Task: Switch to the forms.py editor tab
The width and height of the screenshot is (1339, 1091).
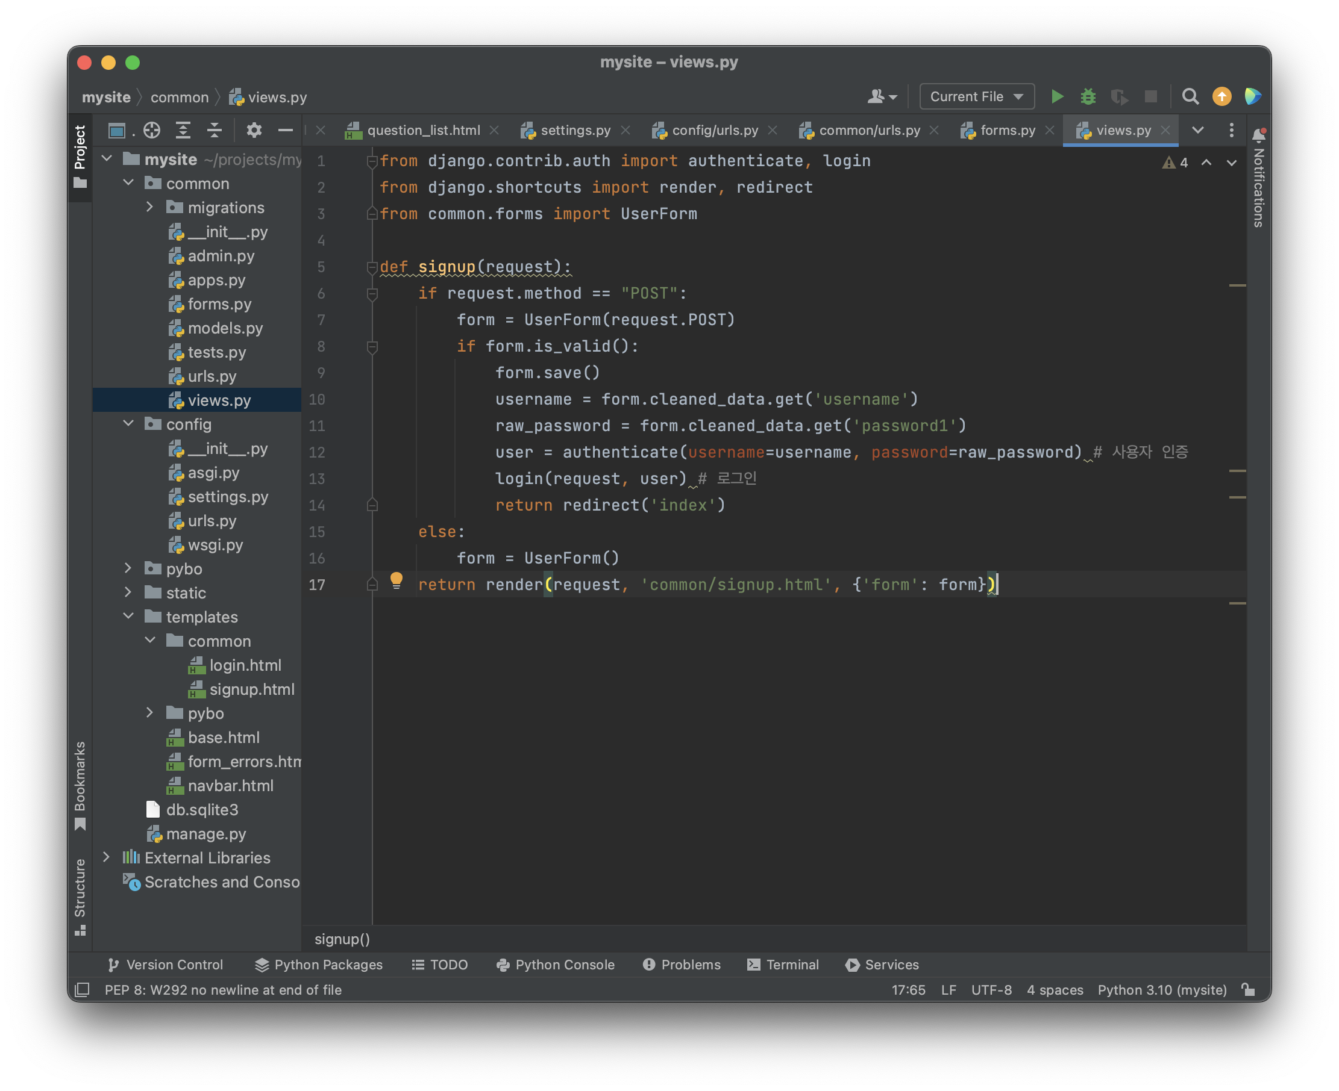Action: pos(1007,130)
